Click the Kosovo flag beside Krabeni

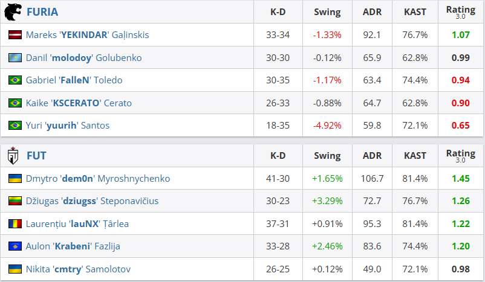point(15,246)
